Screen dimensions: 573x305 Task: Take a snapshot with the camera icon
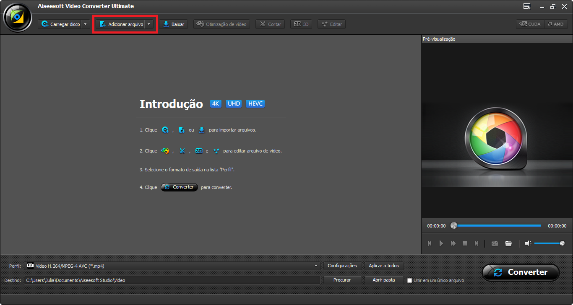(495, 243)
